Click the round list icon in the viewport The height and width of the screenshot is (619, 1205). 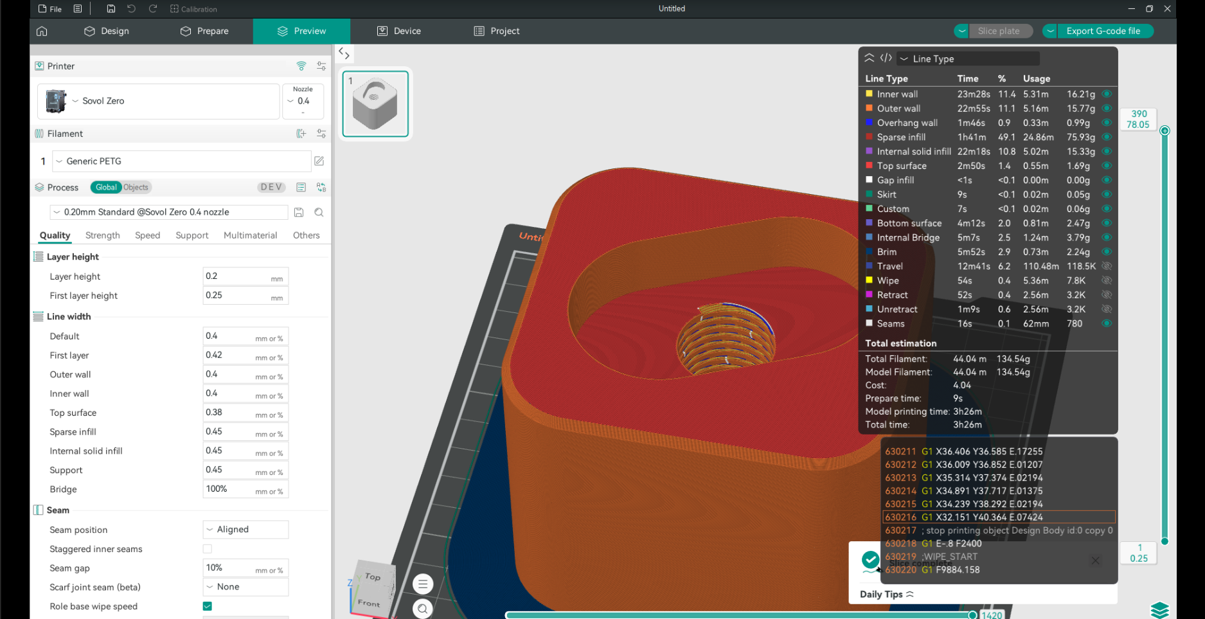point(423,584)
